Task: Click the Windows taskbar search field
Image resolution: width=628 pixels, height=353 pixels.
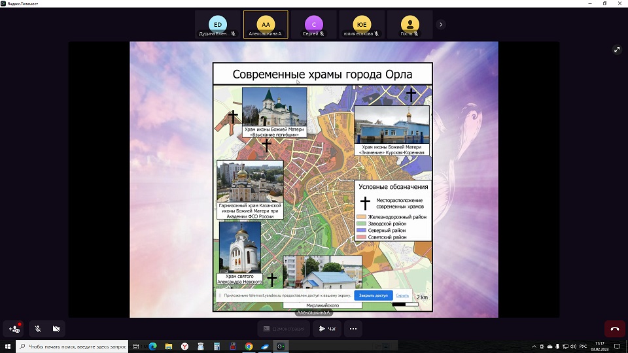Action: pos(72,346)
